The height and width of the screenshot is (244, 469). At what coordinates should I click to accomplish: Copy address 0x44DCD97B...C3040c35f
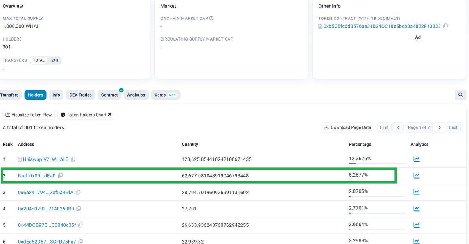pos(81,225)
